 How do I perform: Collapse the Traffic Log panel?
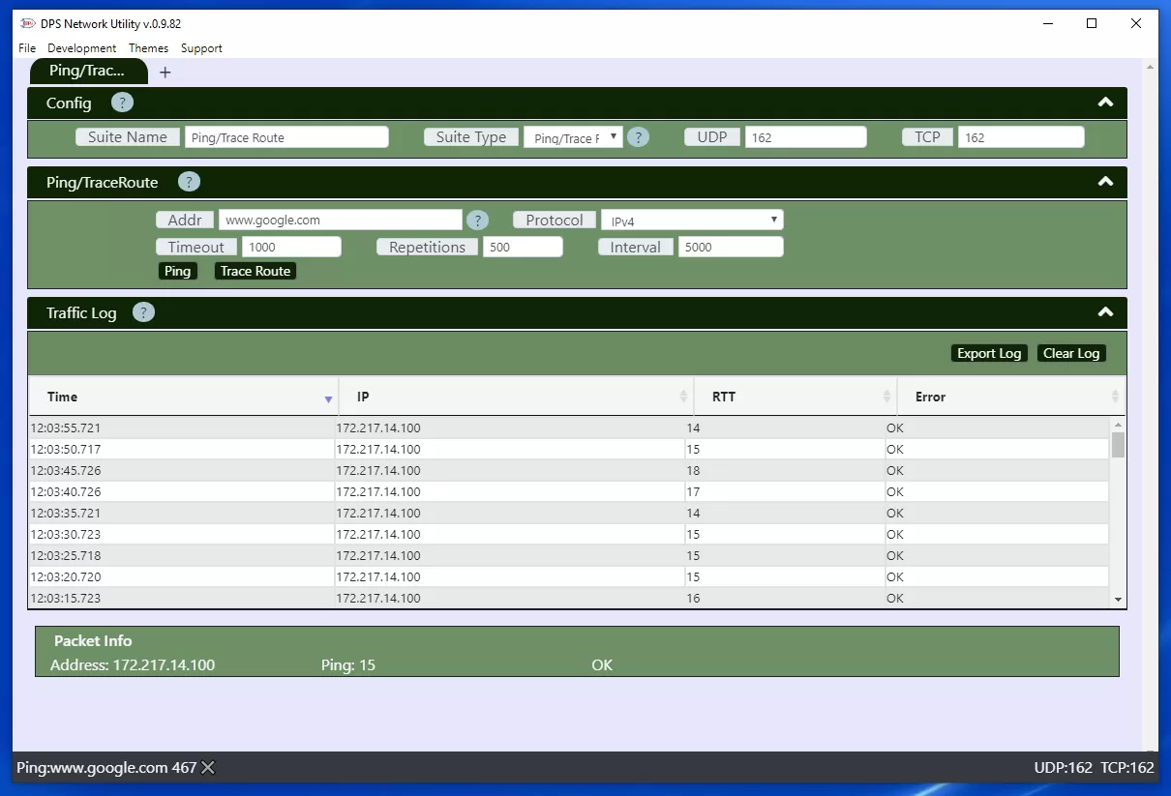(1105, 312)
